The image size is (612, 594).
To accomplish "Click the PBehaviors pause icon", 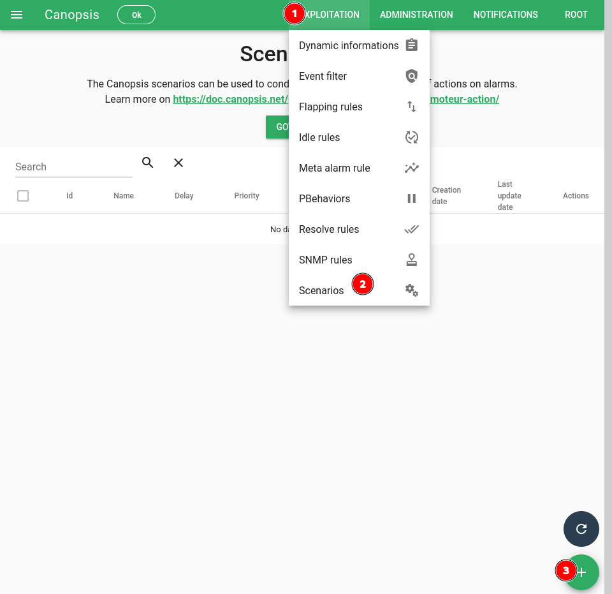I will 411,198.
